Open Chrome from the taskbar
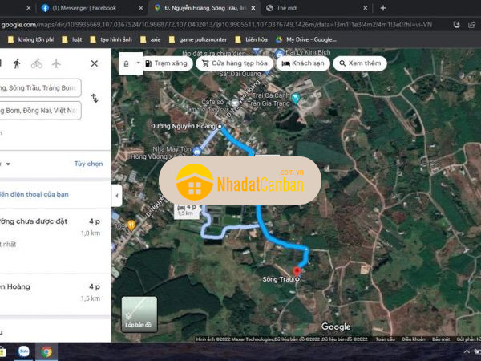This screenshot has height=361, width=481. [47, 351]
